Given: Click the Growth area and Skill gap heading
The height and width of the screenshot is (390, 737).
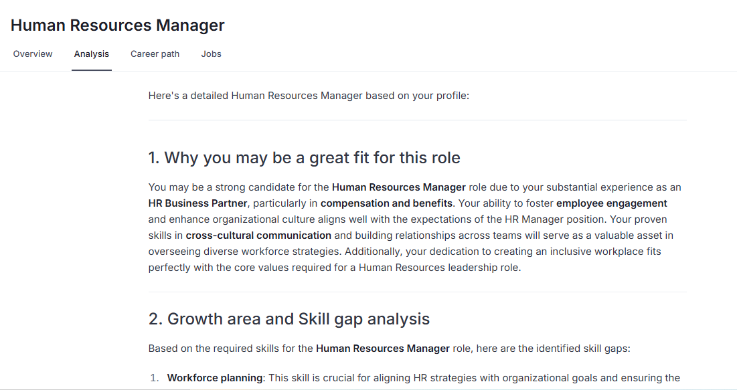Looking at the screenshot, I should 289,319.
